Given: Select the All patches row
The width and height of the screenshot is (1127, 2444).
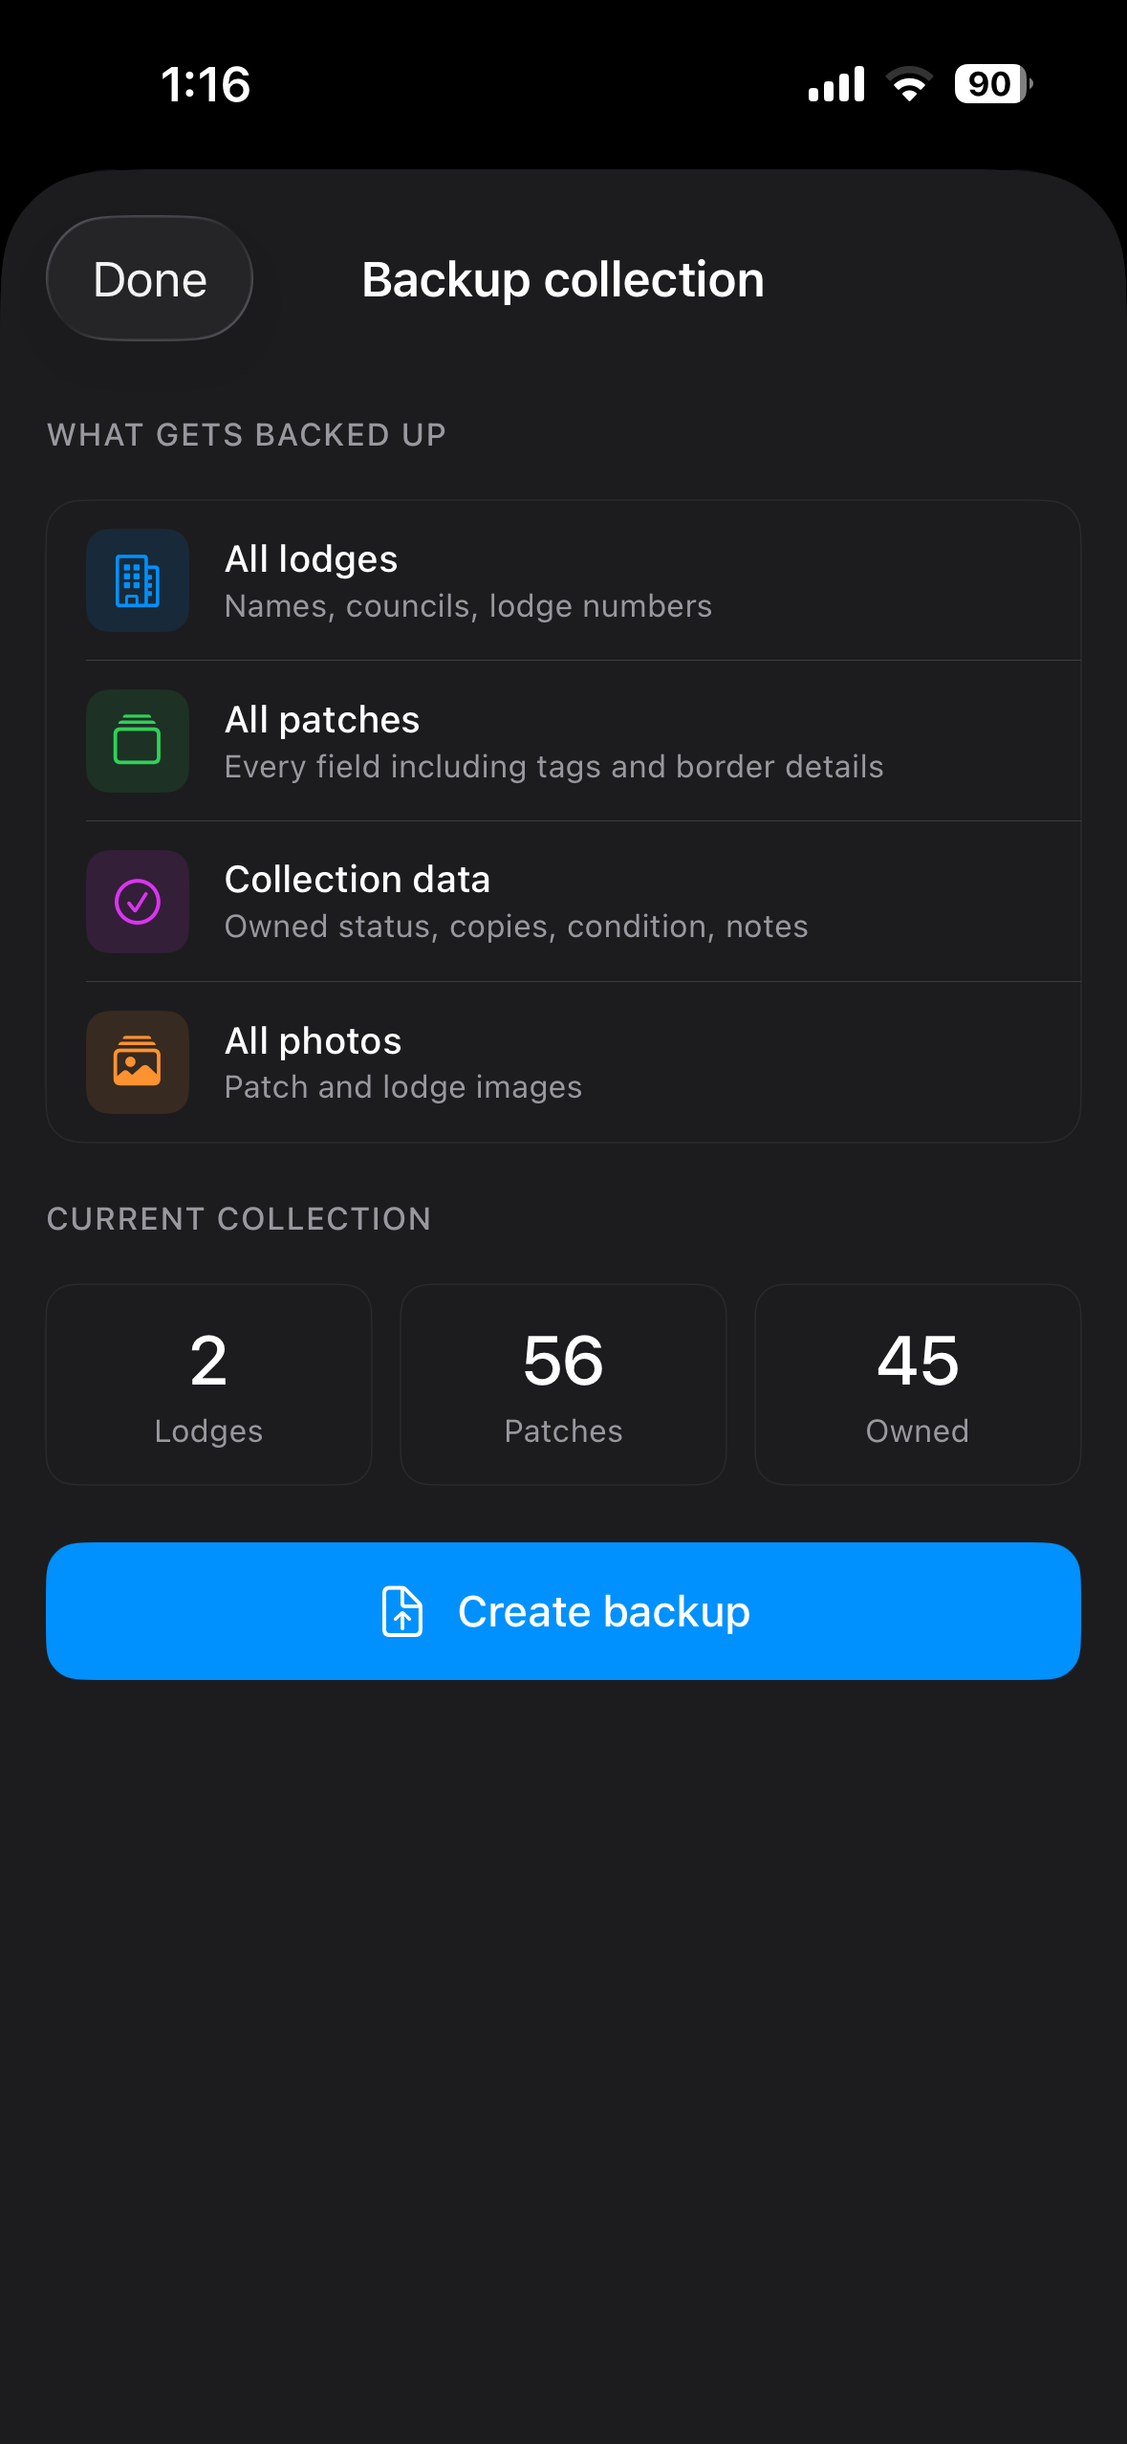Looking at the screenshot, I should tap(563, 741).
